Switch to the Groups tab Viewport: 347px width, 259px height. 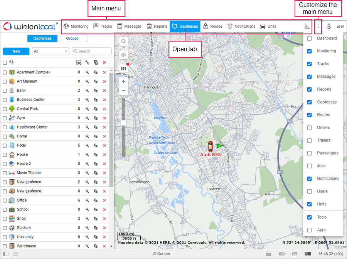(x=72, y=38)
